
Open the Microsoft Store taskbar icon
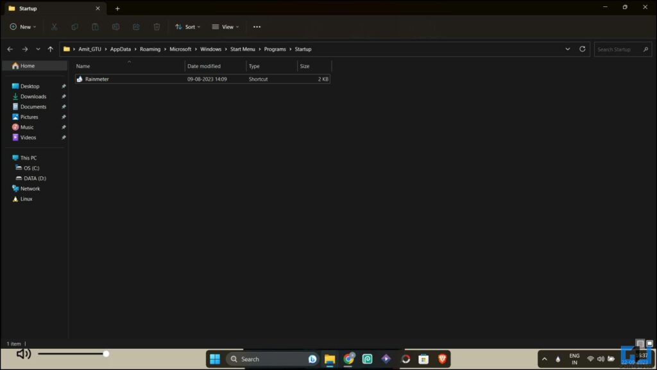[423, 359]
